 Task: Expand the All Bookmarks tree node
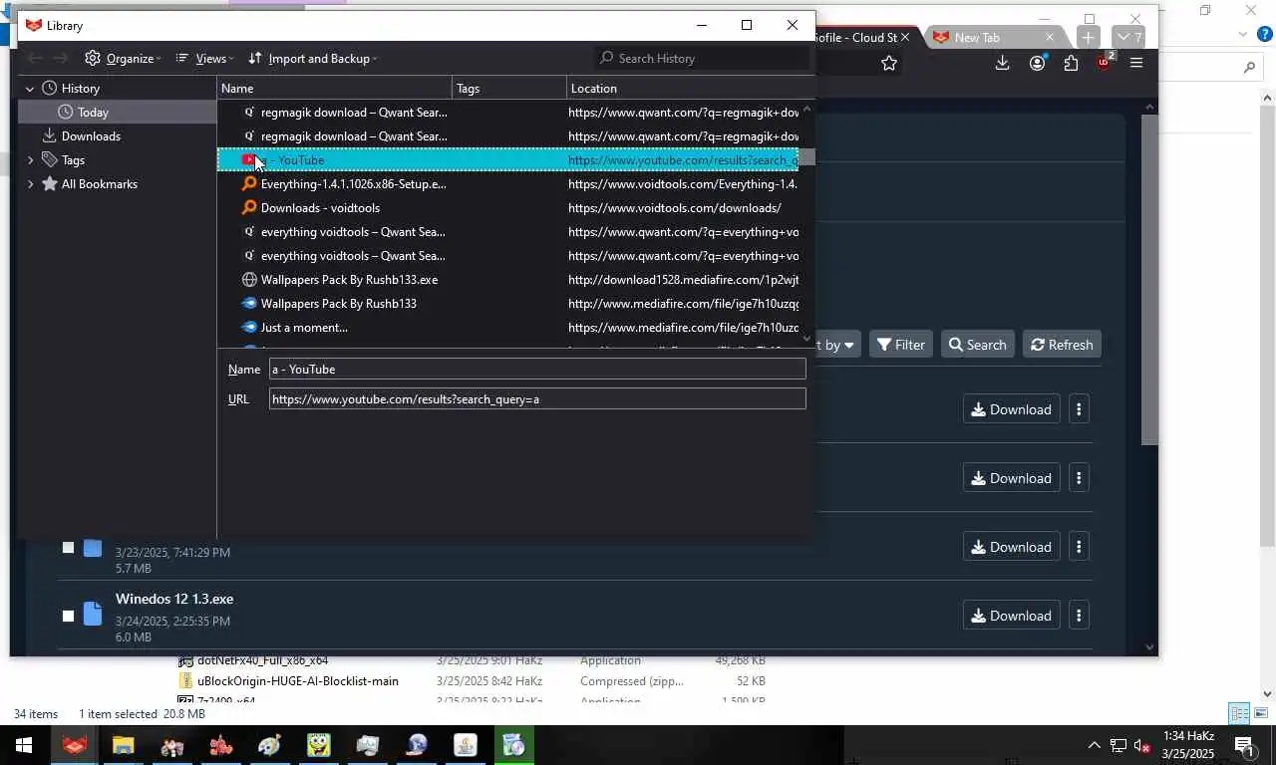[x=30, y=184]
